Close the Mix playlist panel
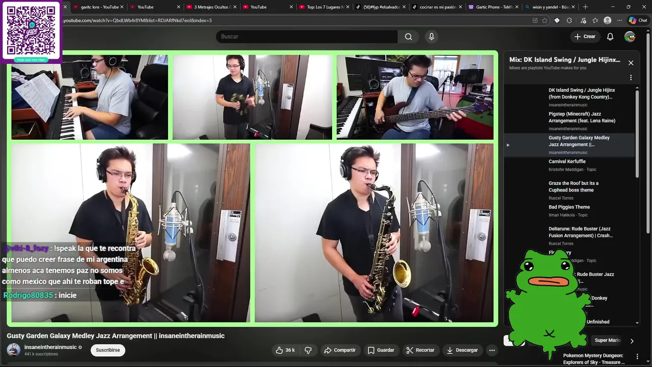 click(x=631, y=63)
